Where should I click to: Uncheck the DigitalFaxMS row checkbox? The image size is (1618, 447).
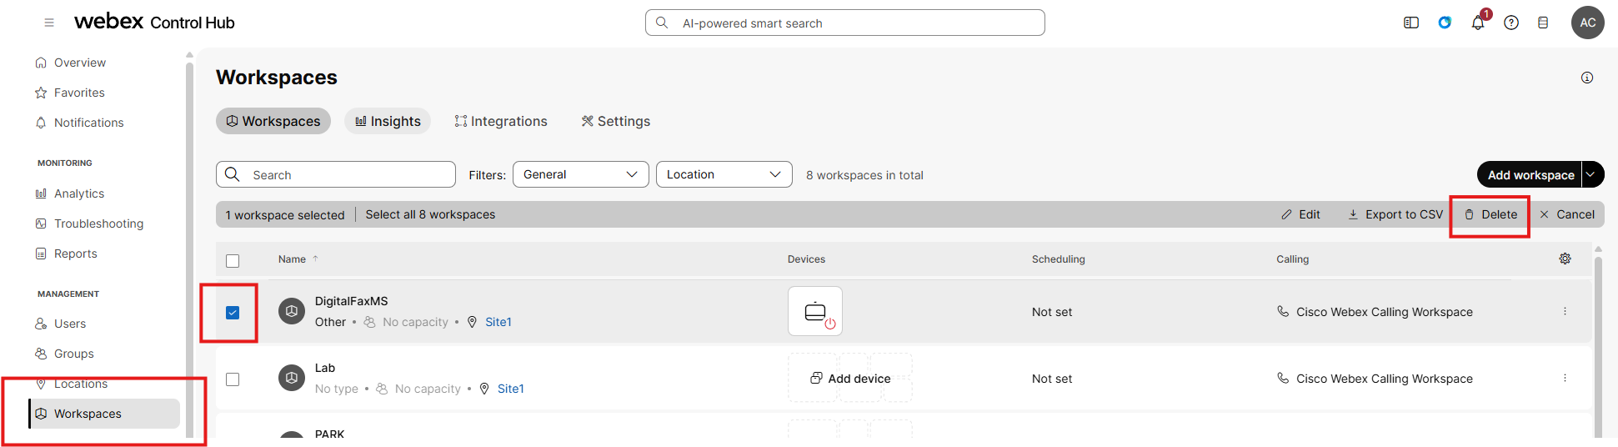[x=233, y=313]
